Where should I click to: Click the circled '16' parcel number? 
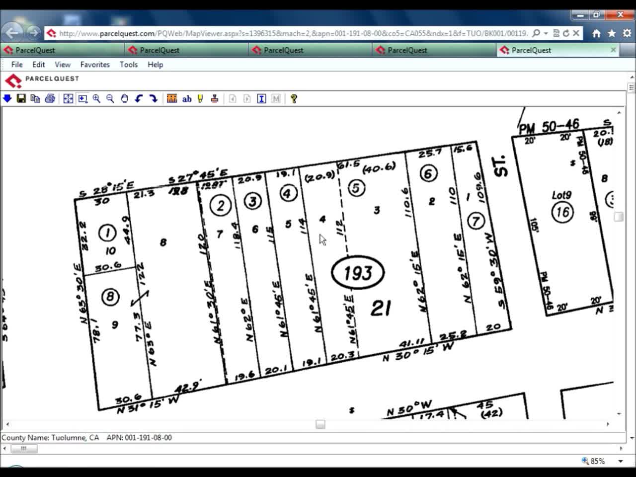[x=562, y=213]
